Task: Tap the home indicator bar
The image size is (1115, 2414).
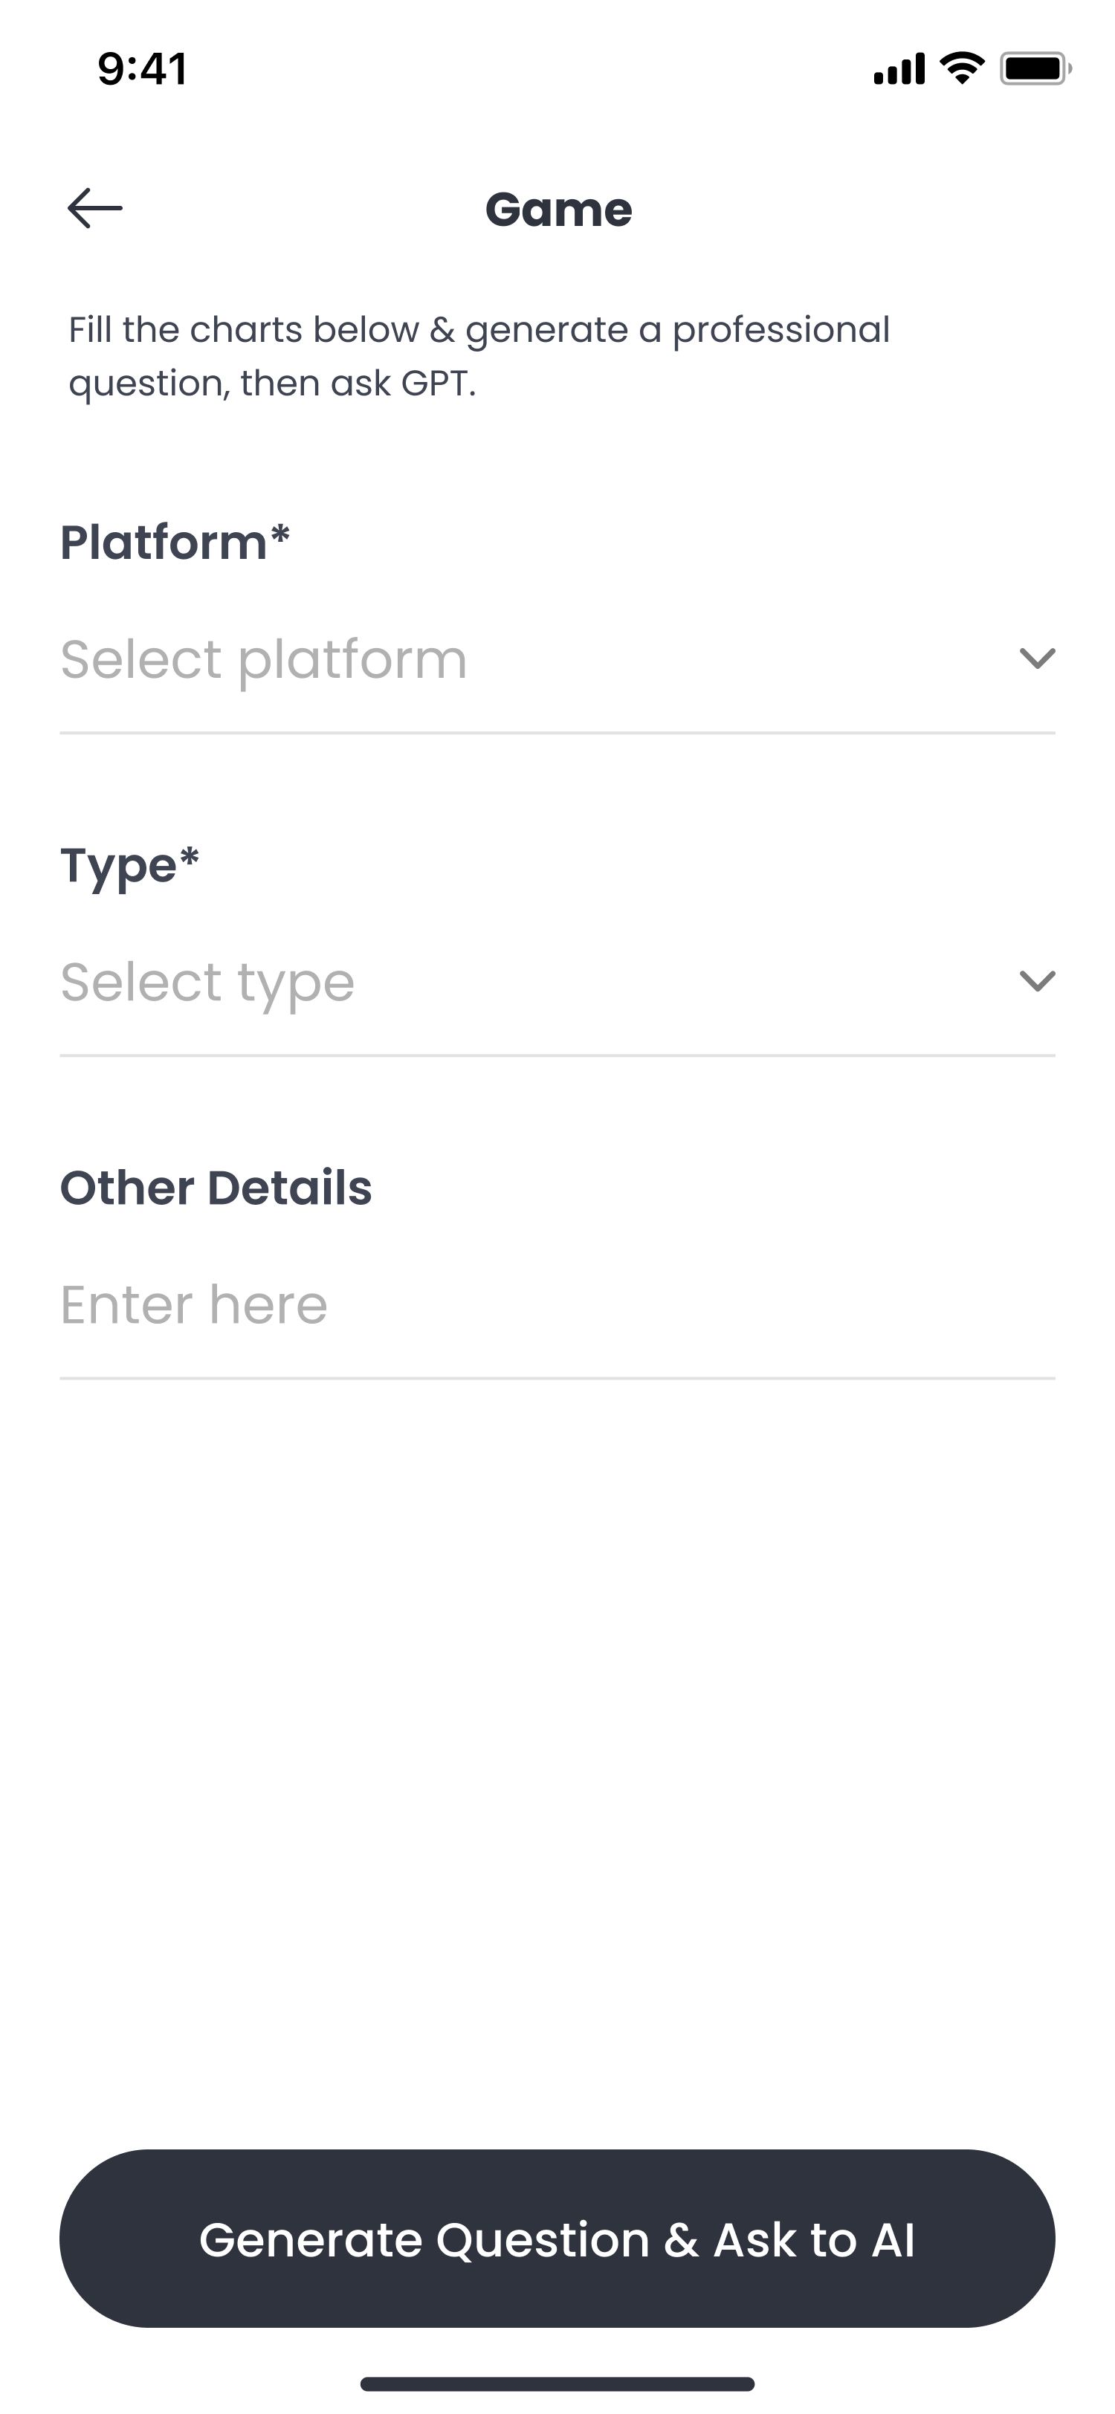Action: point(557,2383)
